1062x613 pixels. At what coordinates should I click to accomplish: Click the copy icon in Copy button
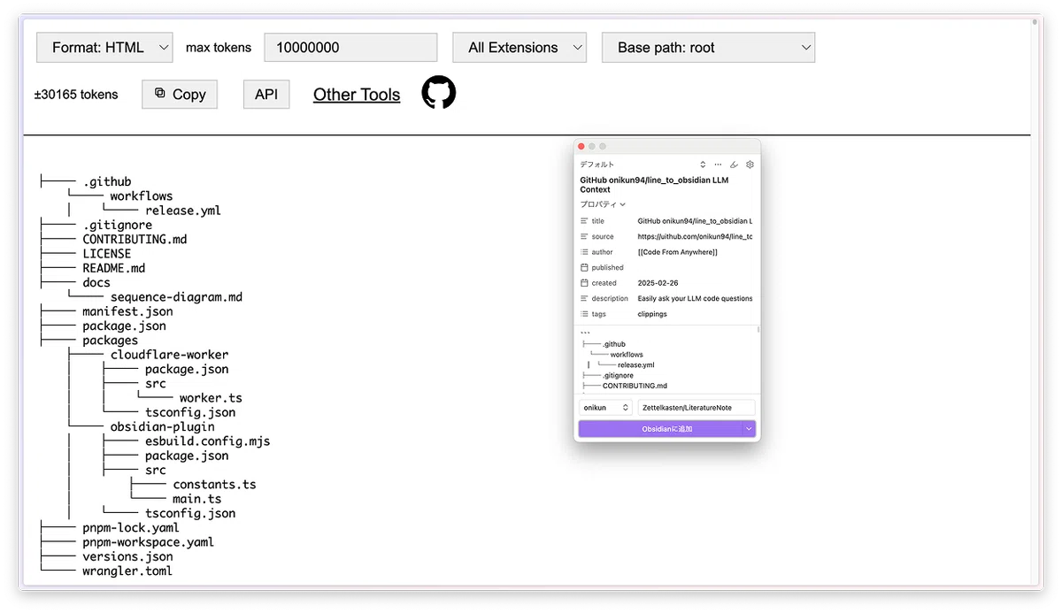point(159,93)
